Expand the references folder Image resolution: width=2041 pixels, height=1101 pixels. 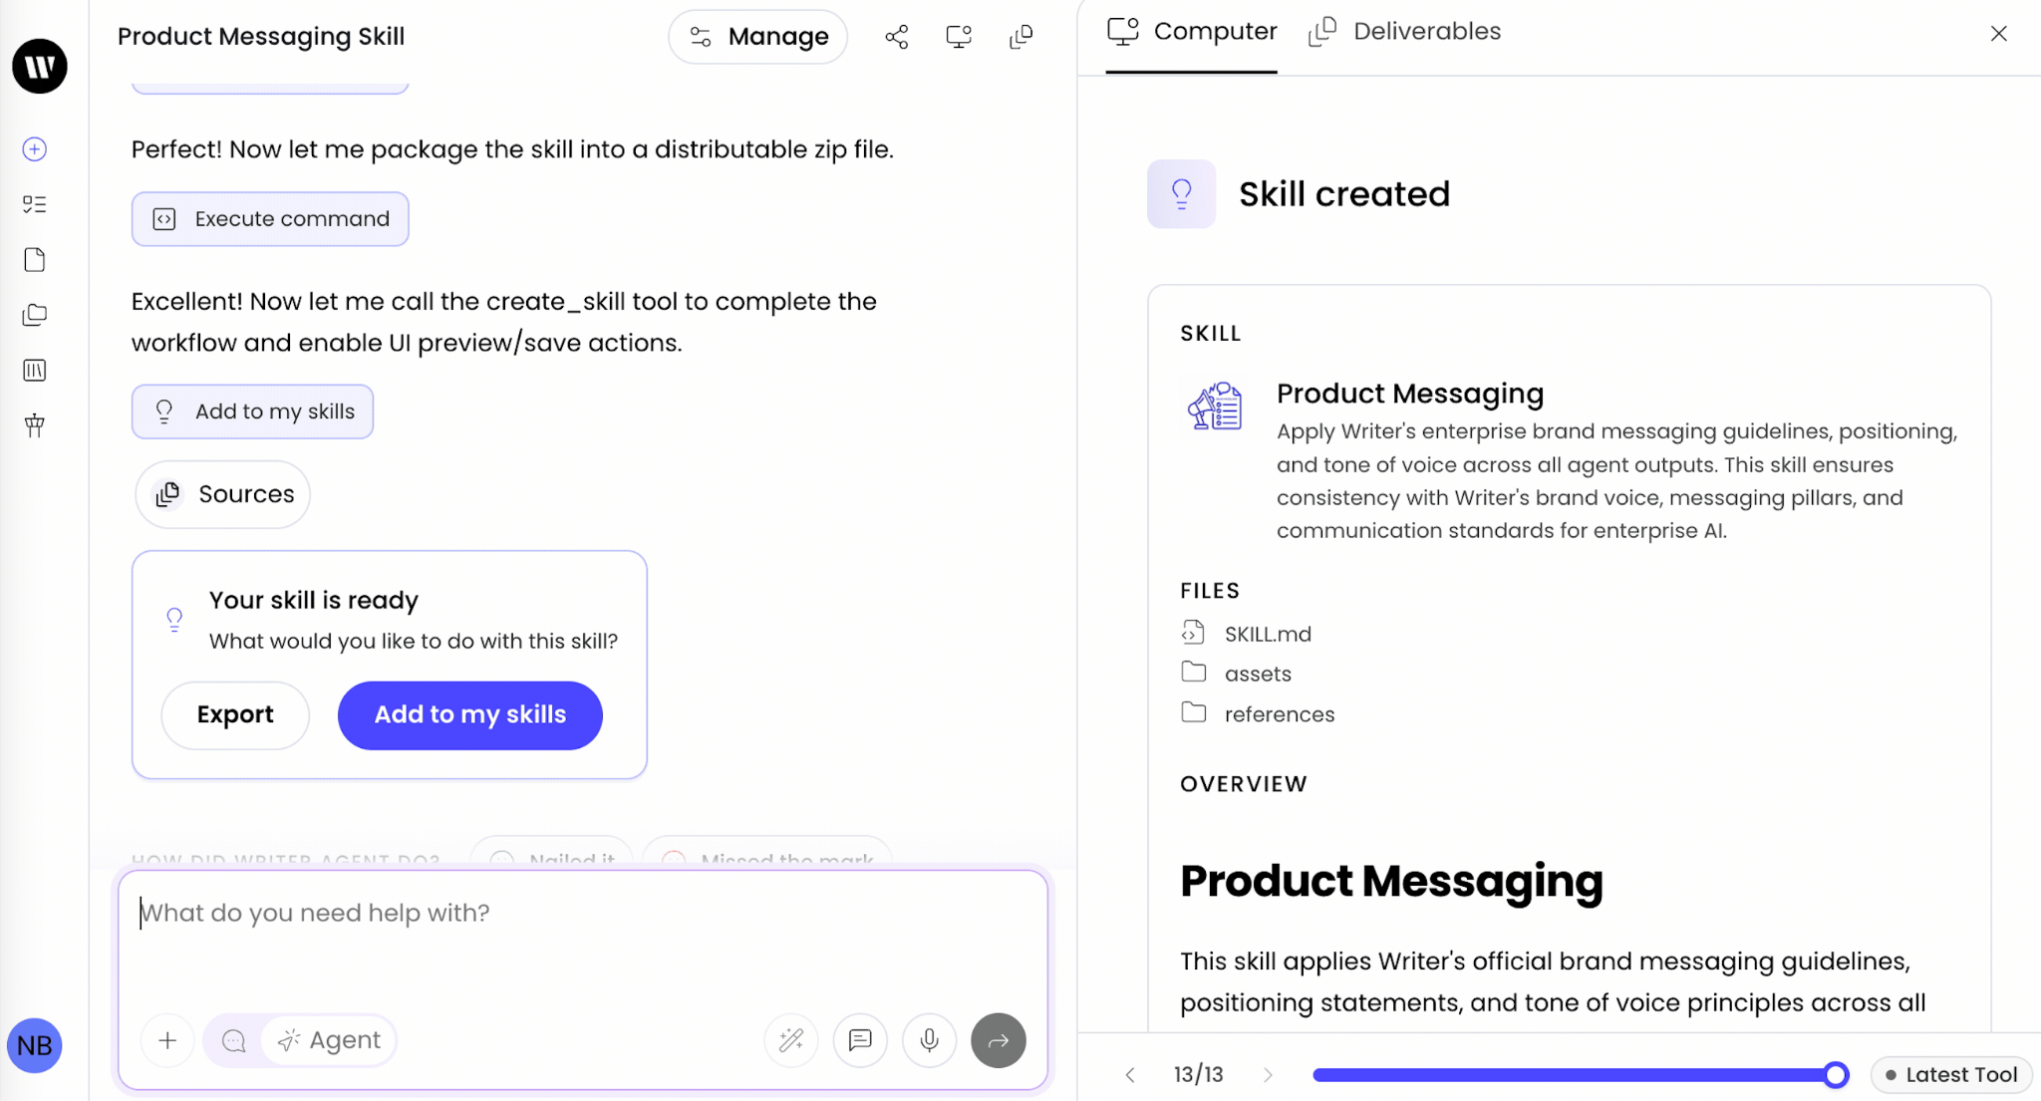1279,714
